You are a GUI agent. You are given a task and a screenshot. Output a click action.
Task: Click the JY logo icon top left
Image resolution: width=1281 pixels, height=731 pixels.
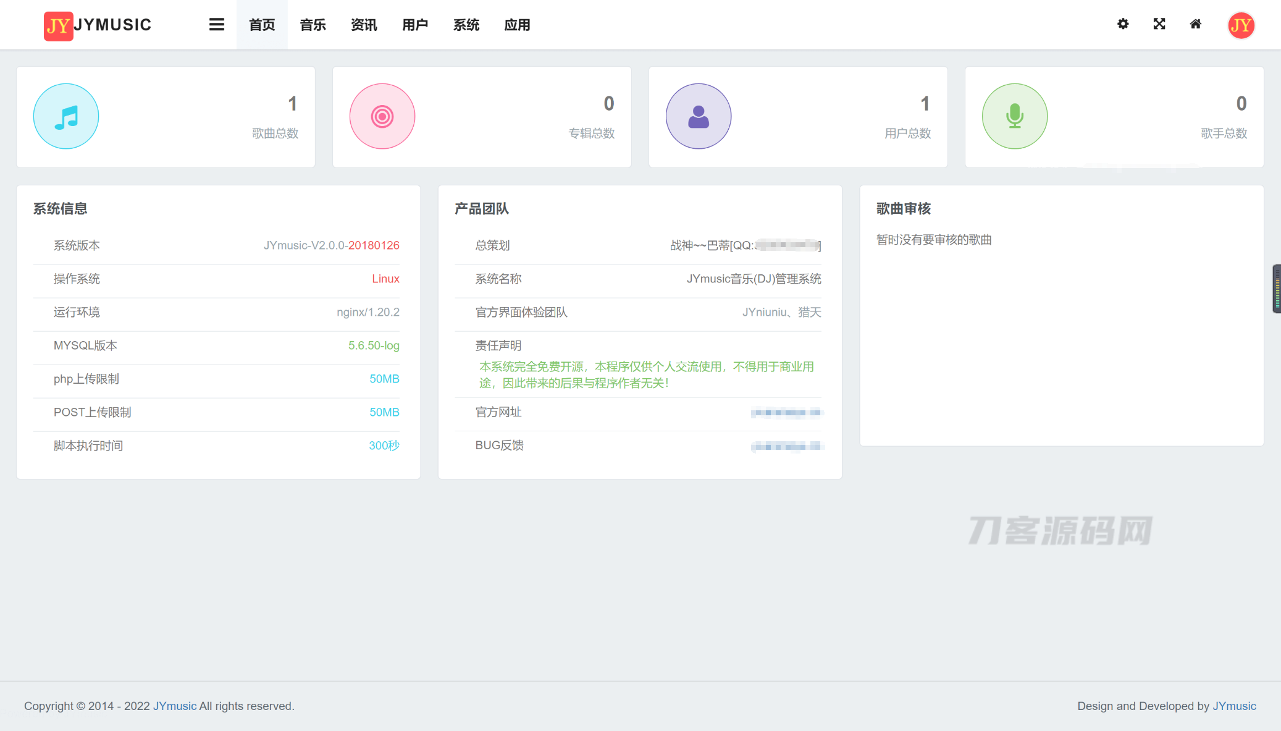pyautogui.click(x=58, y=25)
